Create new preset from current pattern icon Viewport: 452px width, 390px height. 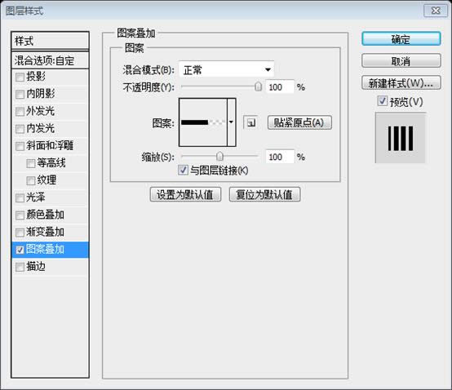[250, 123]
